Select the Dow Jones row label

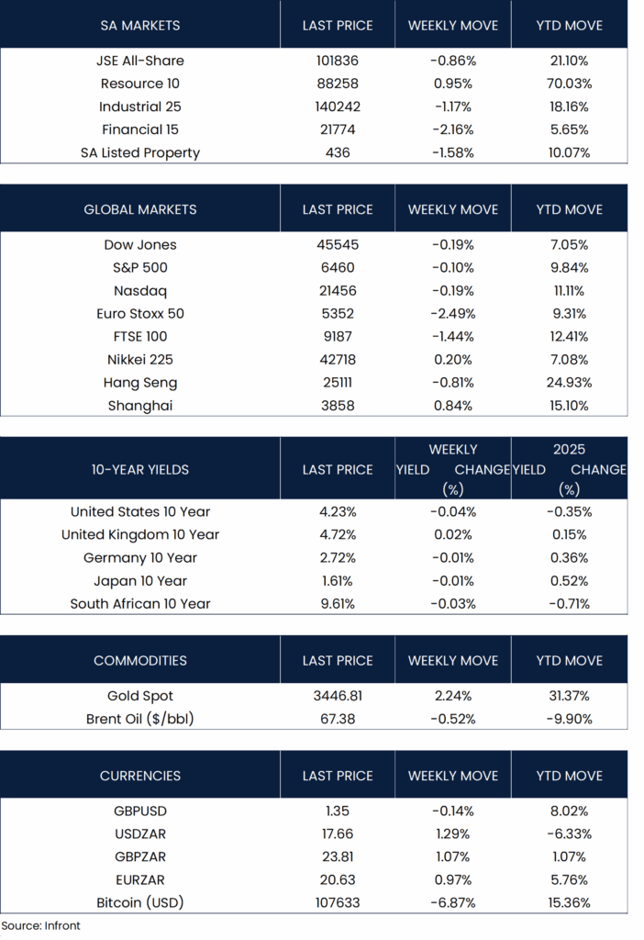point(139,245)
